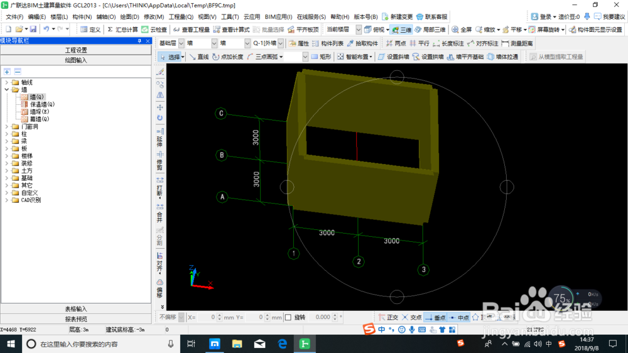Open 构件图元显示设置 display settings
This screenshot has height=353, width=628.
(x=595, y=30)
